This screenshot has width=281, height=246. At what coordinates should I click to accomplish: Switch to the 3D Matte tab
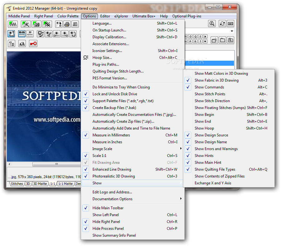[x=40, y=184]
